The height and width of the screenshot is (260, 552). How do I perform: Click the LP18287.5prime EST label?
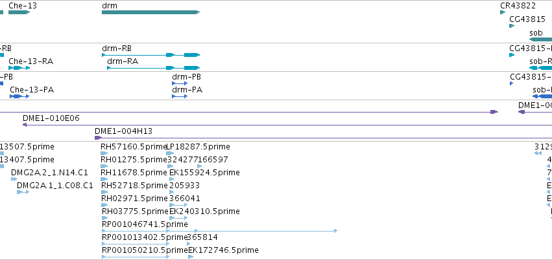pos(198,147)
